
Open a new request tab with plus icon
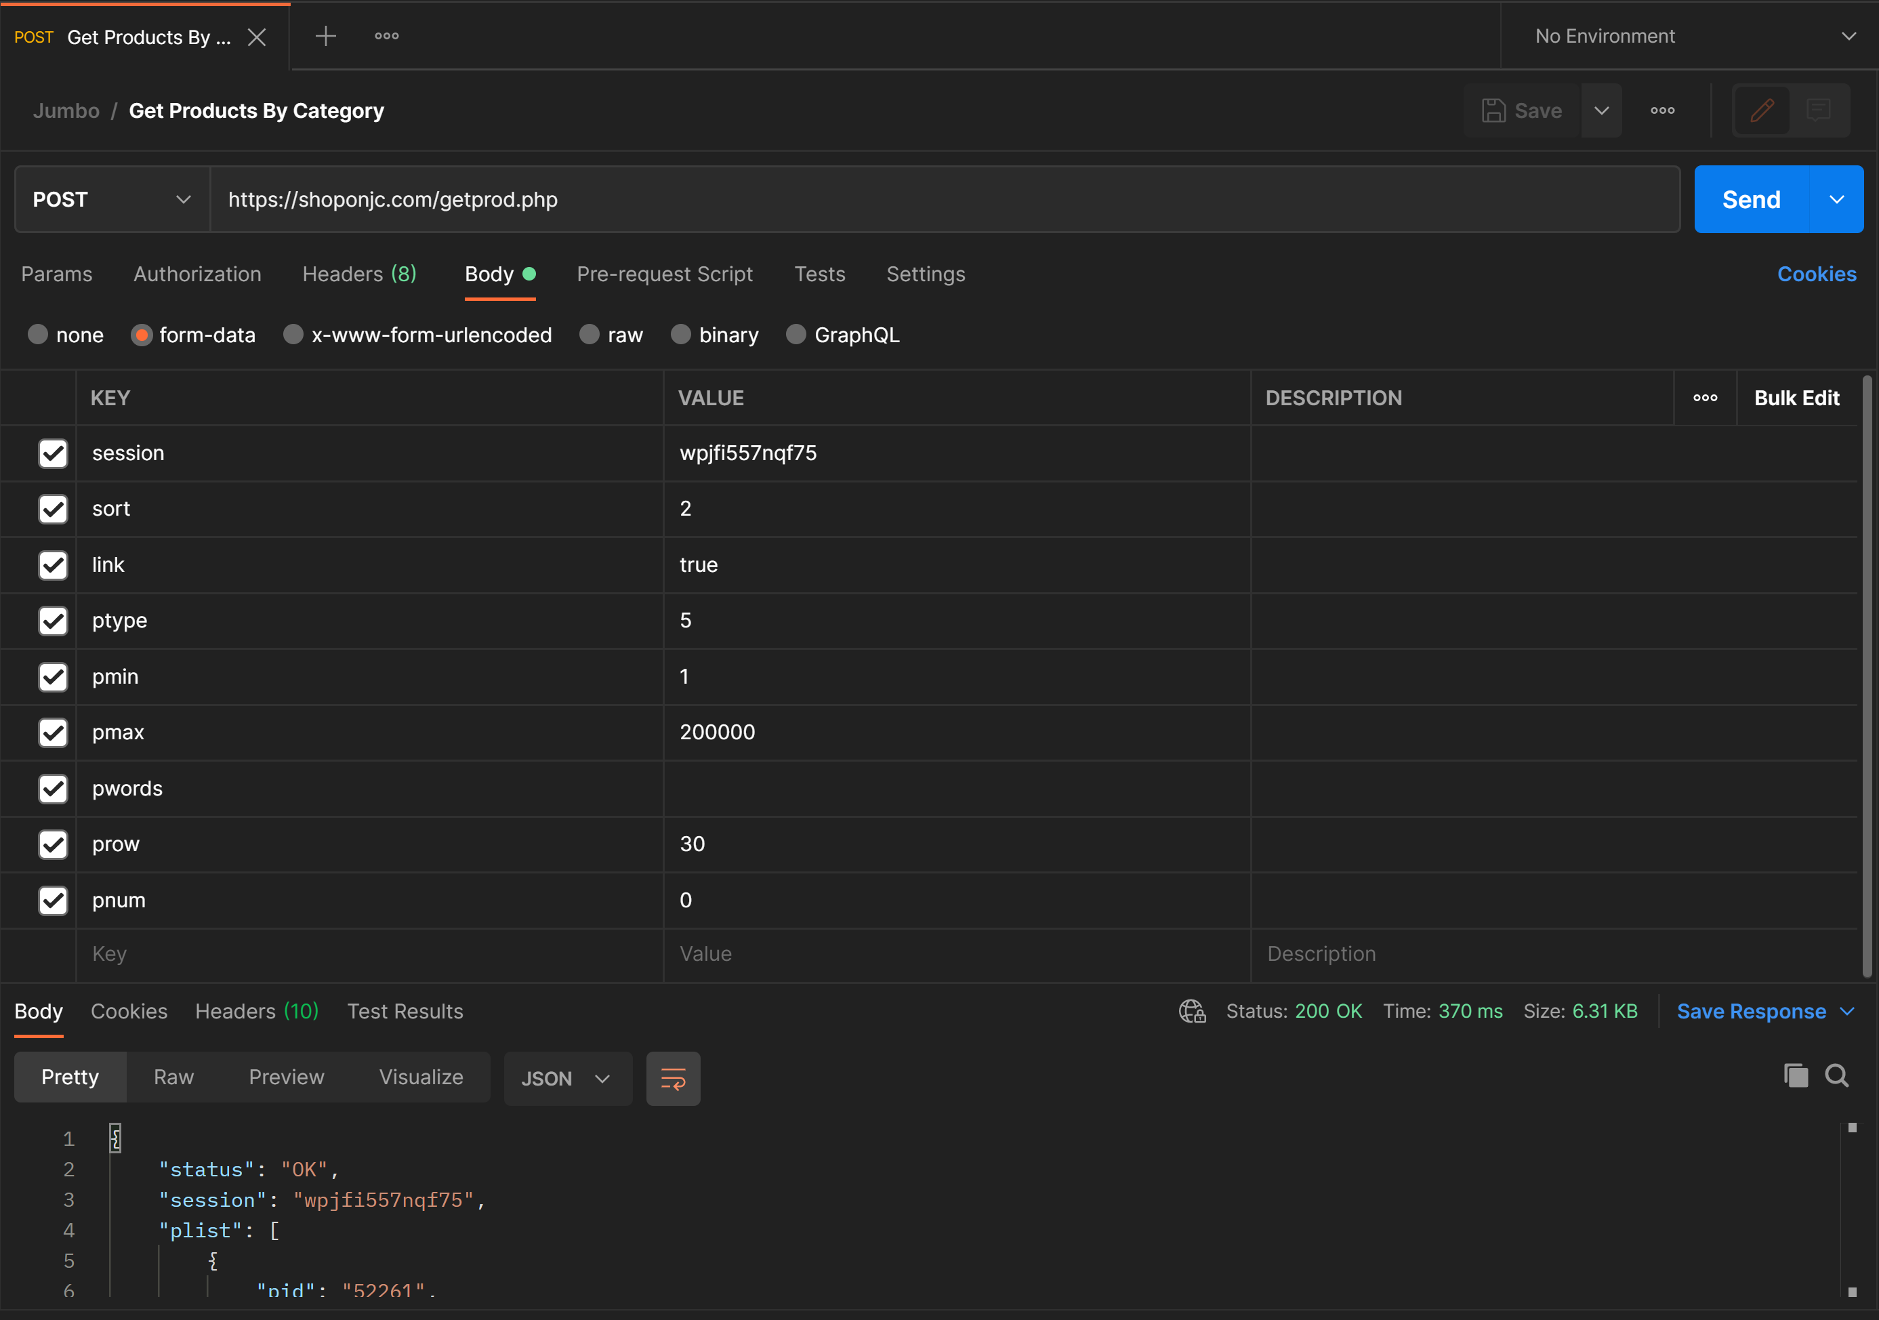(x=326, y=36)
